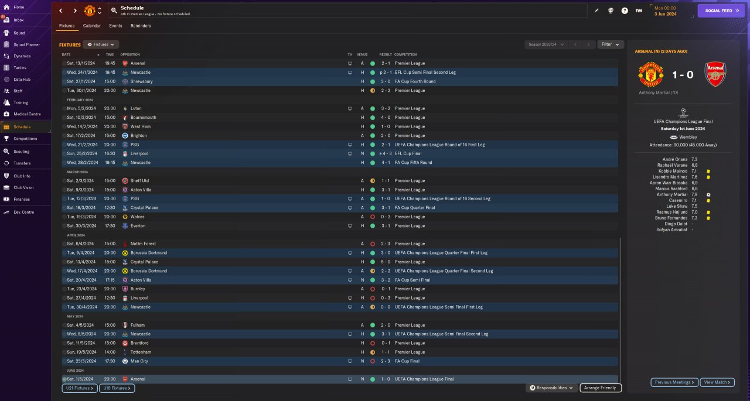Click the TV icon on Man City row
The width and height of the screenshot is (750, 401).
[x=350, y=361]
